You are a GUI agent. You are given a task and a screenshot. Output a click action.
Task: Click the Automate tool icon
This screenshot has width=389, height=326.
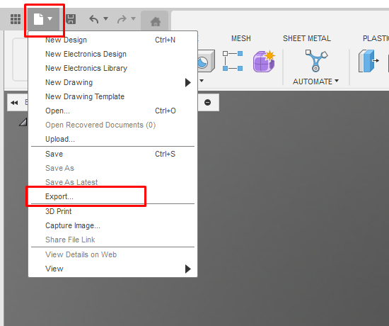(316, 61)
